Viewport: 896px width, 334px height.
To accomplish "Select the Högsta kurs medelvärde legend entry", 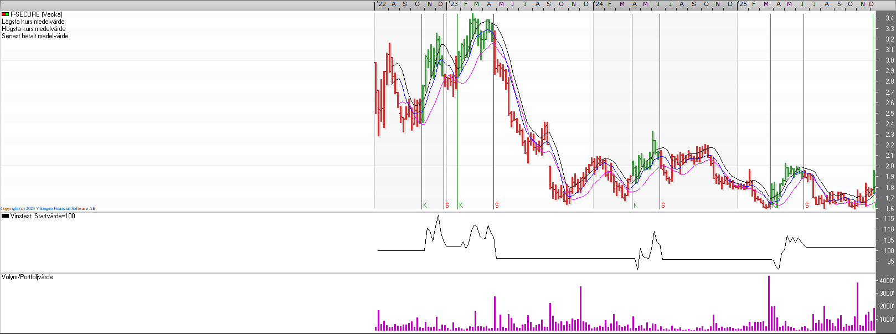I will tap(34, 29).
